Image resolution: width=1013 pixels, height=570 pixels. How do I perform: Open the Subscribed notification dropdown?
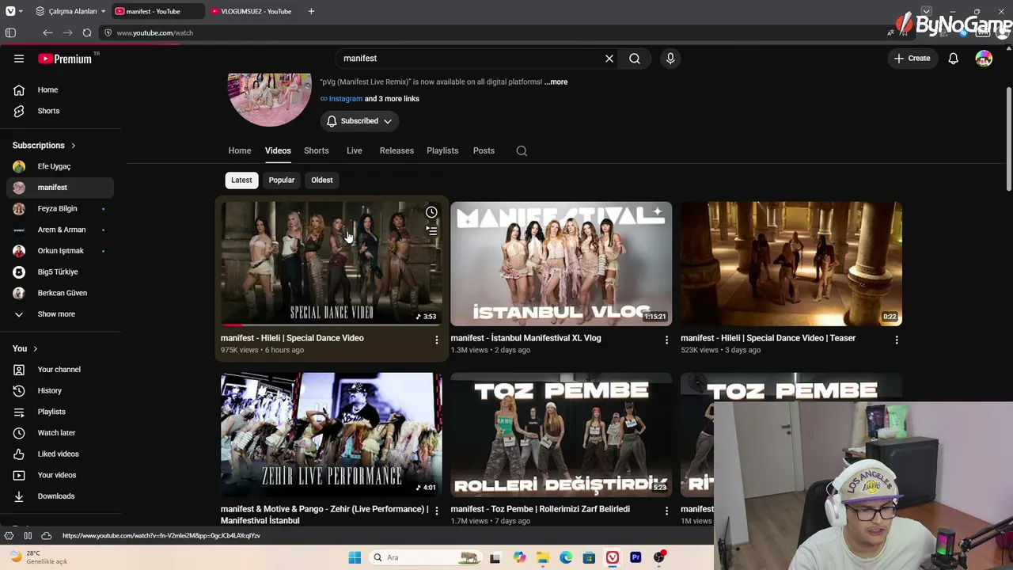click(x=359, y=121)
